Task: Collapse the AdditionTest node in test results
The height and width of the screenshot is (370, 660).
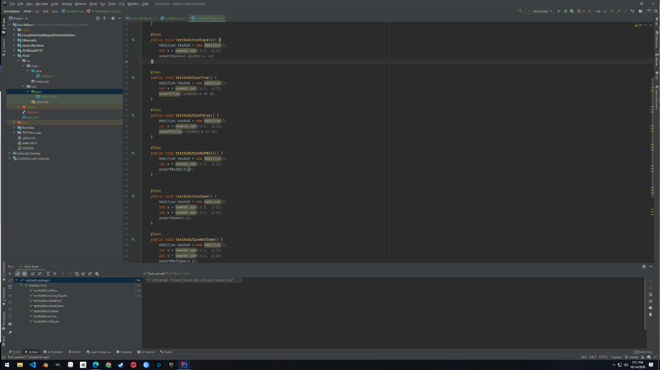Action: pos(22,286)
